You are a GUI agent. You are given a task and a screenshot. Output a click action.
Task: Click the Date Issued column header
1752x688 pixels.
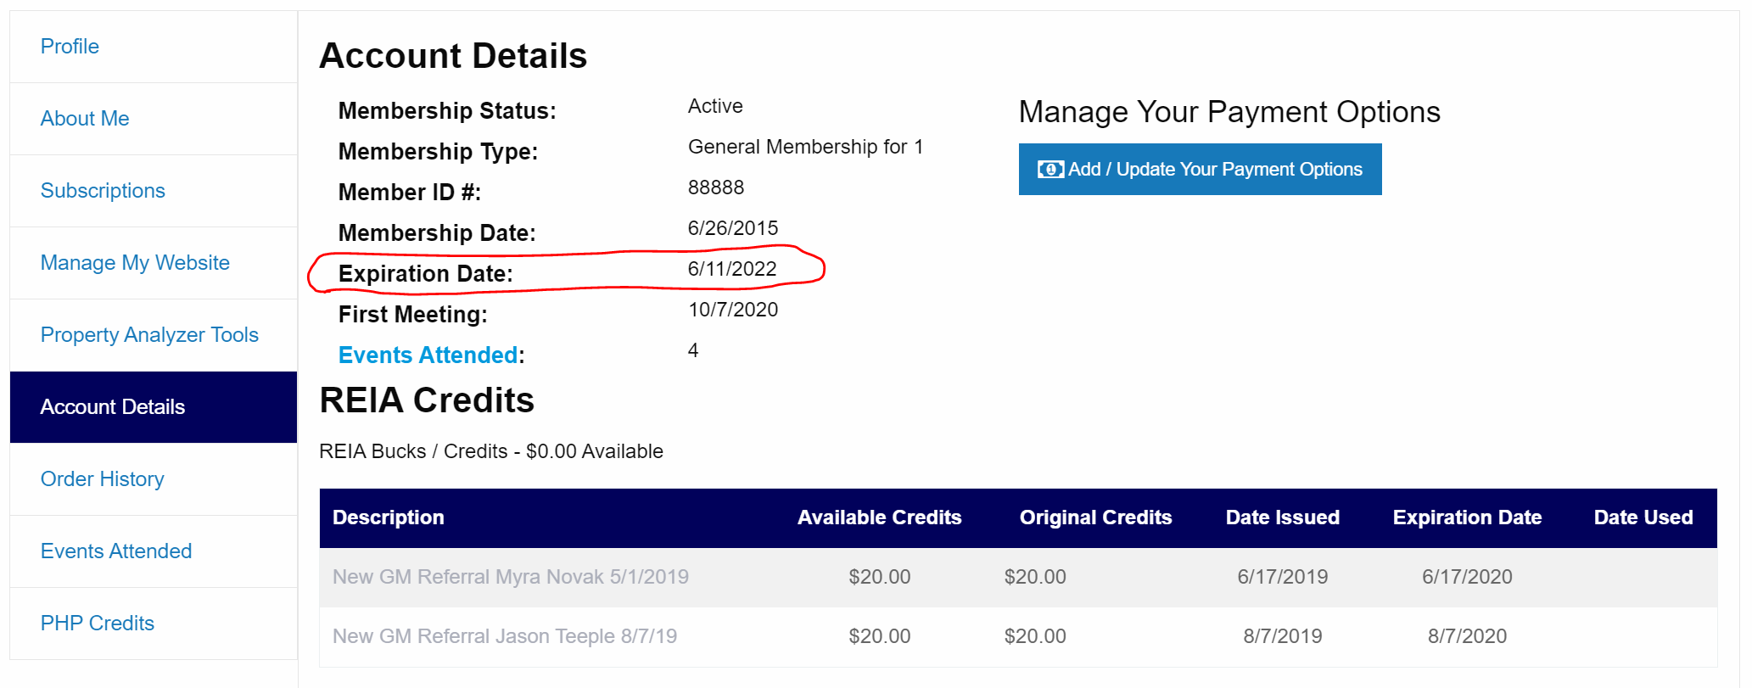pos(1282,517)
